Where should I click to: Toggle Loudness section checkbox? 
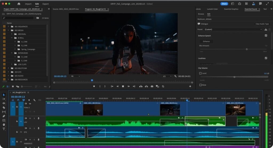266,58
